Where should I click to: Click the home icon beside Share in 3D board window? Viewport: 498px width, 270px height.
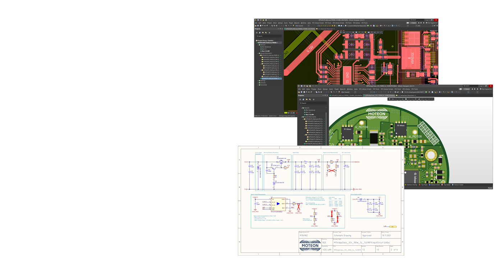pyautogui.click(x=472, y=89)
